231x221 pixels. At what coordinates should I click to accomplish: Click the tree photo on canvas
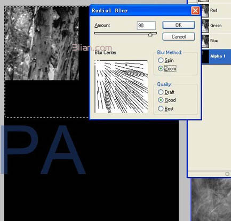pyautogui.click(x=42, y=43)
